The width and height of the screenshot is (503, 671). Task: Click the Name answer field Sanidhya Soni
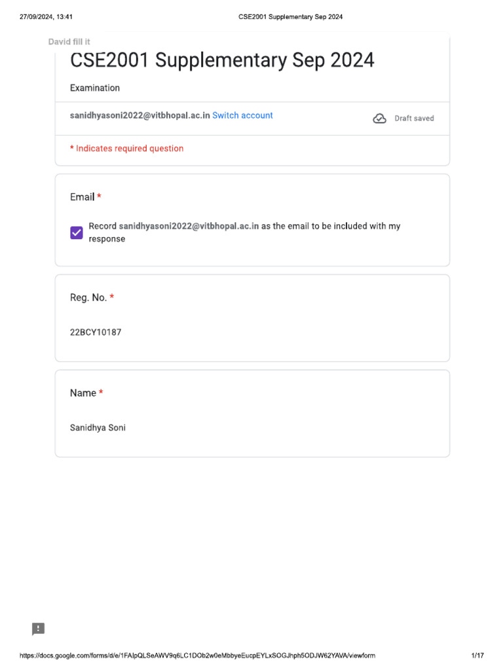click(x=98, y=428)
